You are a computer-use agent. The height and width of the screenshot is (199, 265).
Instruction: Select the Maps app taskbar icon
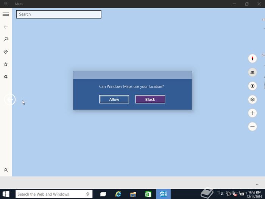(163, 194)
